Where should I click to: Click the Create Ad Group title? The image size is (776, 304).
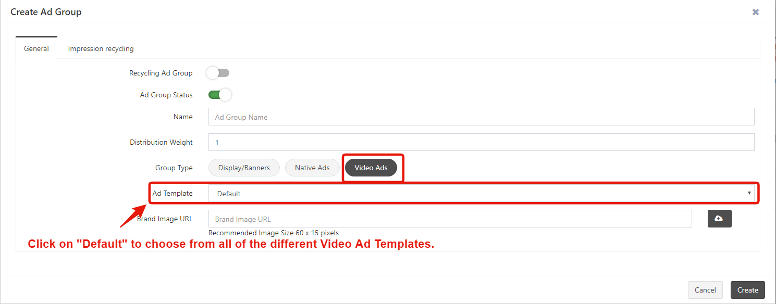[46, 11]
